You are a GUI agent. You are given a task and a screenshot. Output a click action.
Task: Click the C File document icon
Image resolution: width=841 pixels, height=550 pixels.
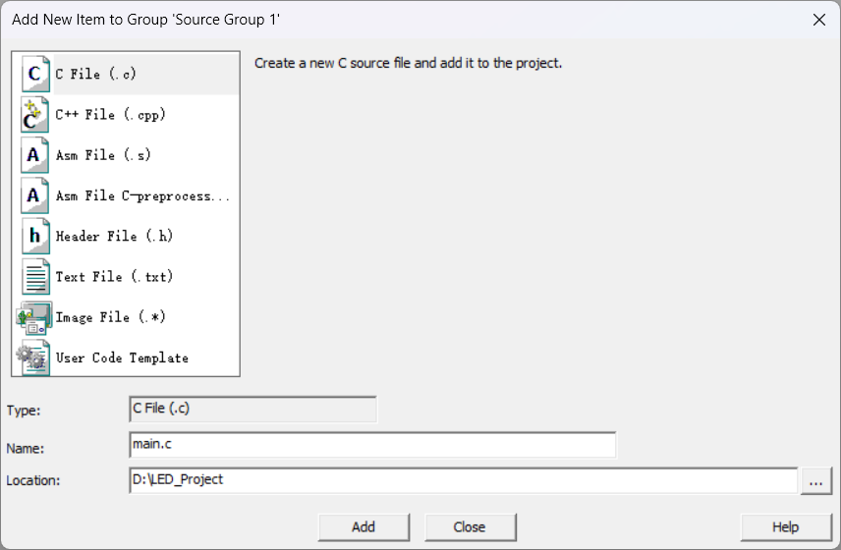click(35, 75)
